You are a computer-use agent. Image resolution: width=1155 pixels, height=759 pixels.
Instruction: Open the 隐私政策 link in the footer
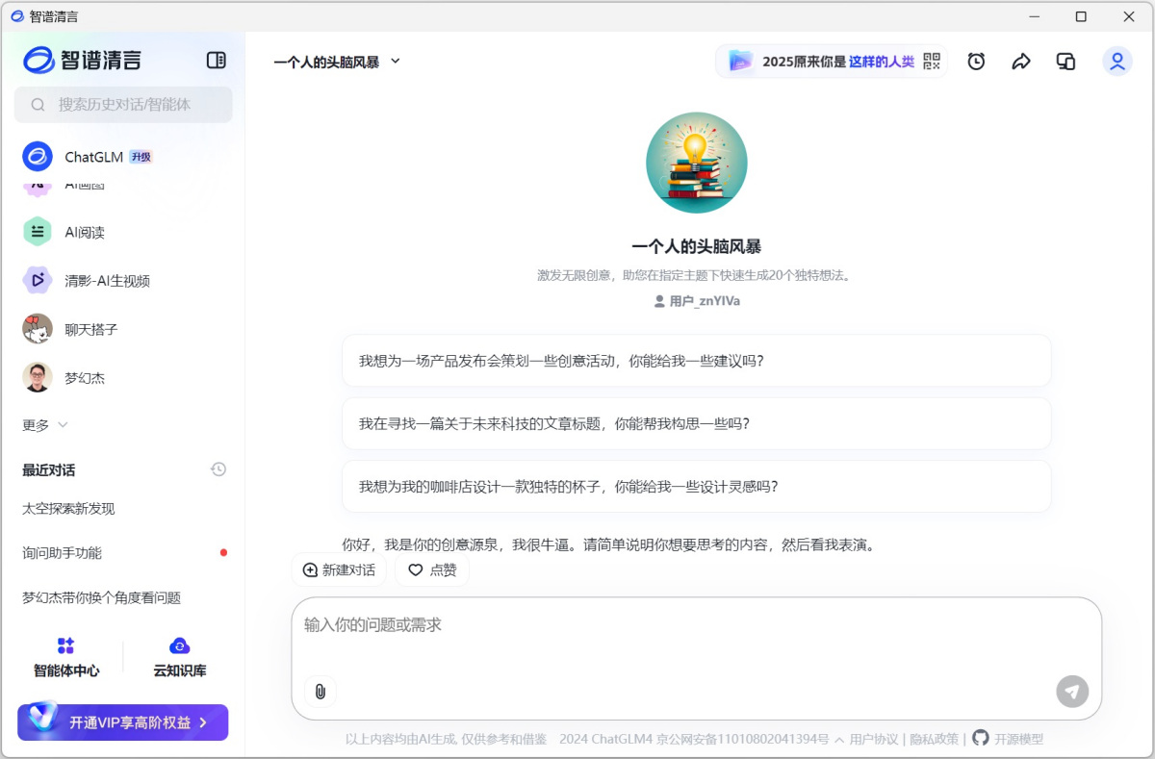pos(934,739)
